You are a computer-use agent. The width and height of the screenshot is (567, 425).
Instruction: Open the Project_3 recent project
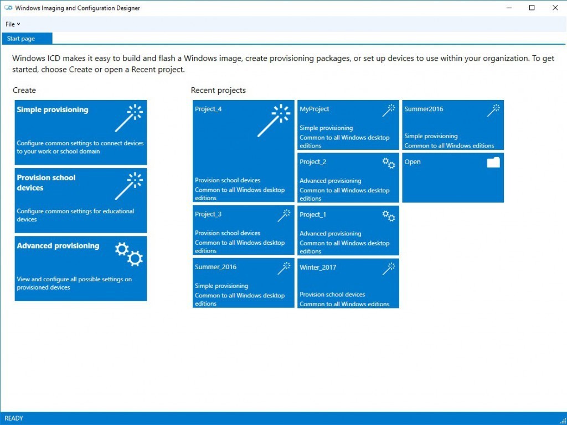pos(243,230)
